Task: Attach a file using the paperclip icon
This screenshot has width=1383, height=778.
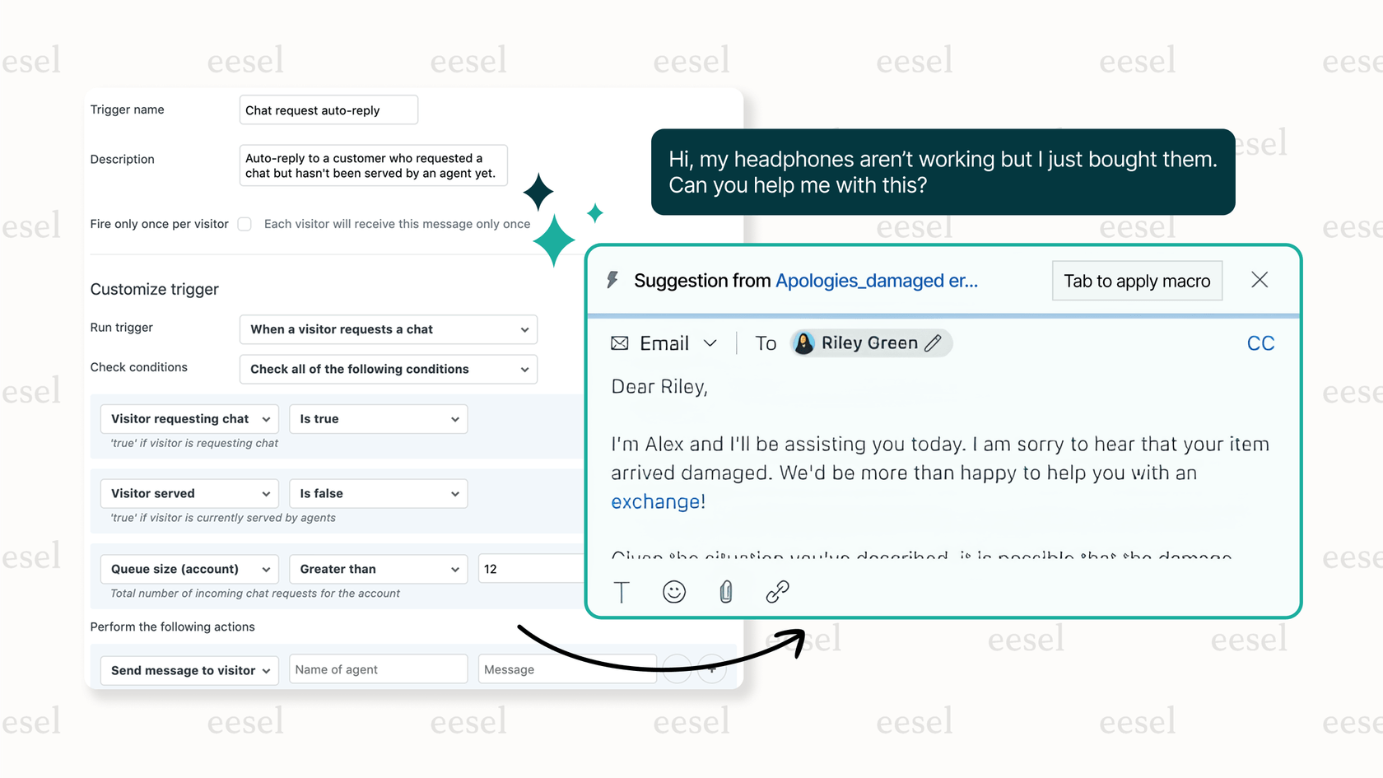Action: [725, 592]
